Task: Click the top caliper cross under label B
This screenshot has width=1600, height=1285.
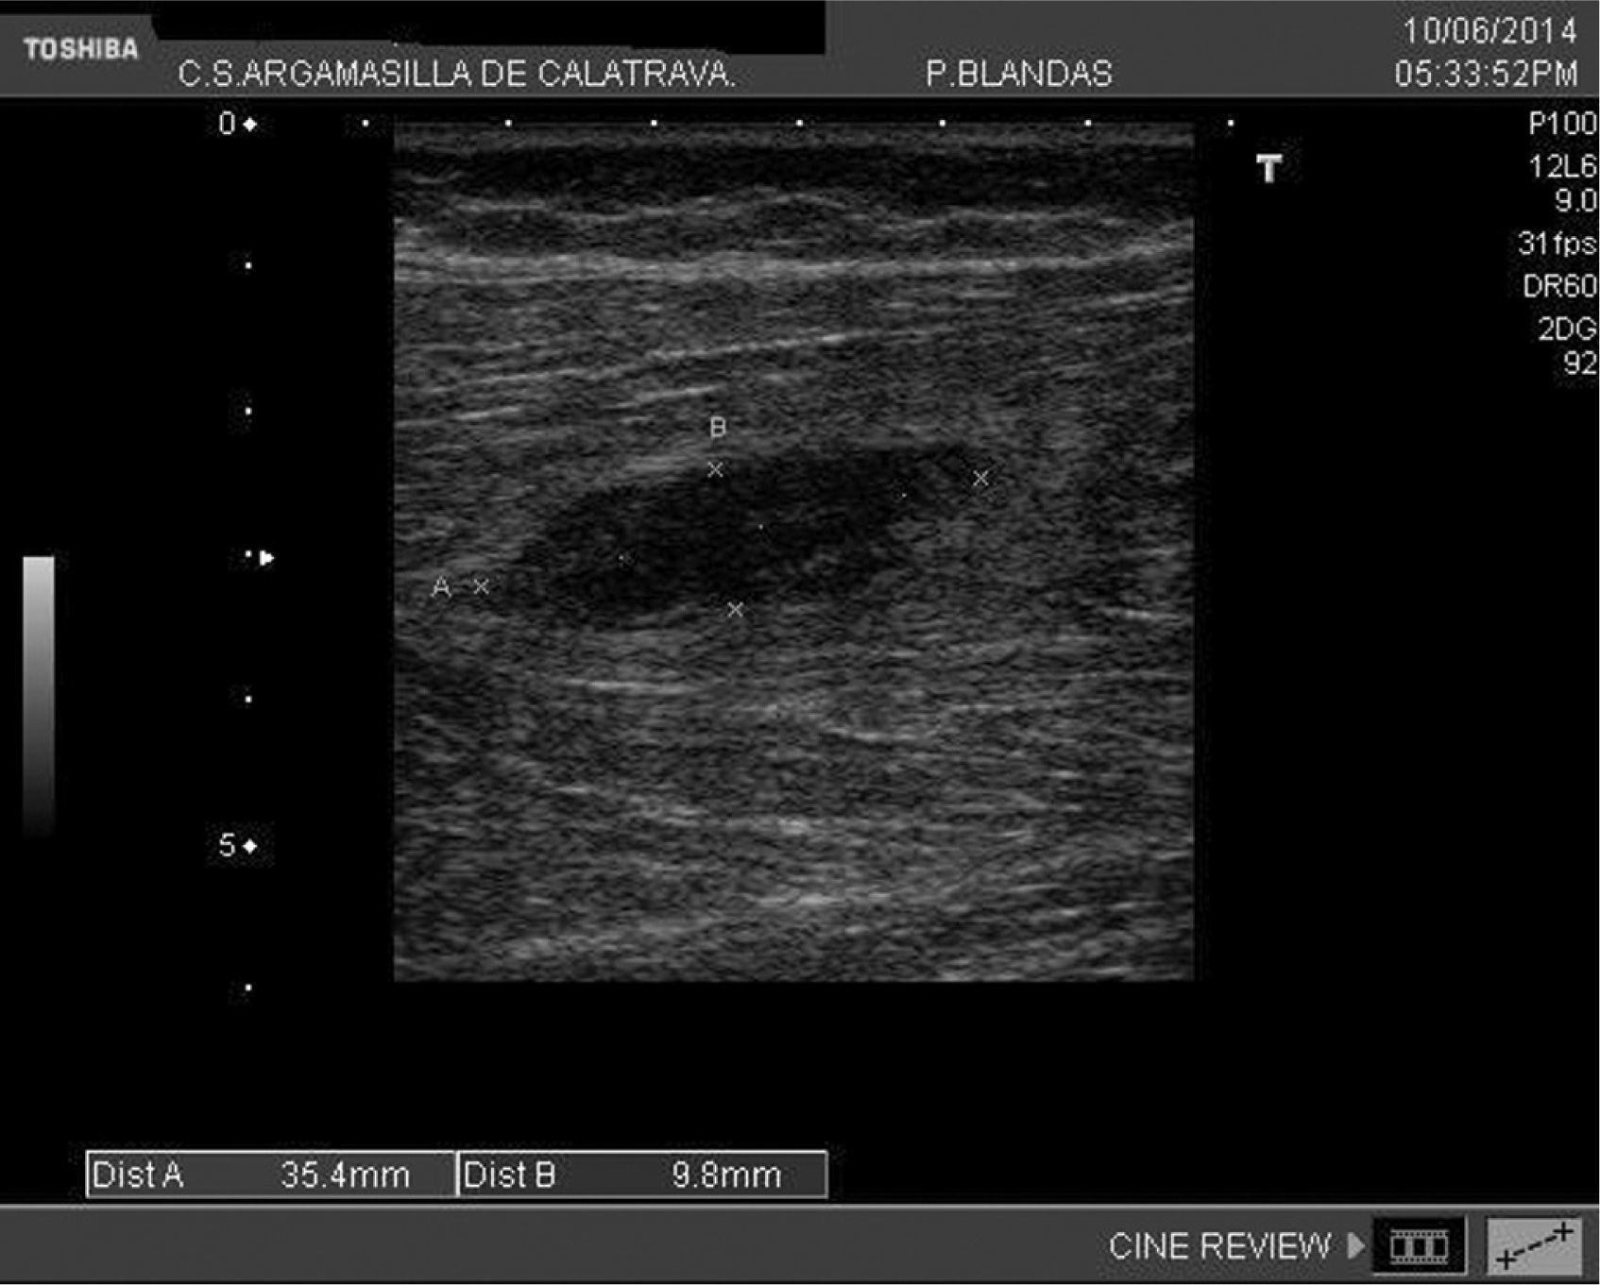Action: [x=716, y=469]
